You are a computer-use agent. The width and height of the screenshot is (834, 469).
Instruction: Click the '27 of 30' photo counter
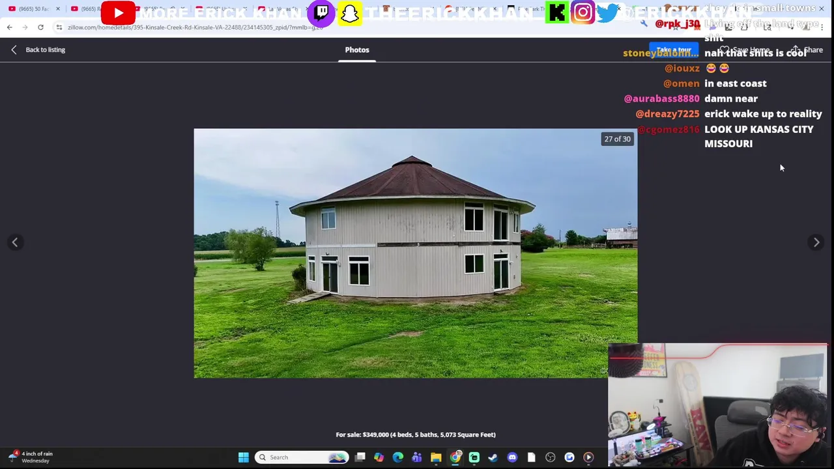(617, 139)
